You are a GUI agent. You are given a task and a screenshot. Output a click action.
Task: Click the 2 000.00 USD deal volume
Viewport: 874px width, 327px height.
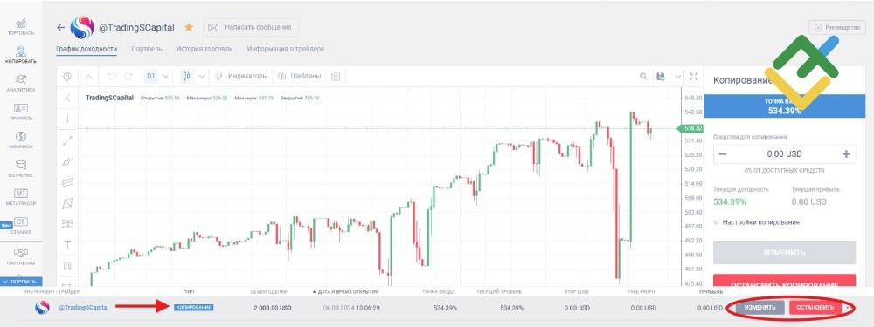[x=273, y=308]
